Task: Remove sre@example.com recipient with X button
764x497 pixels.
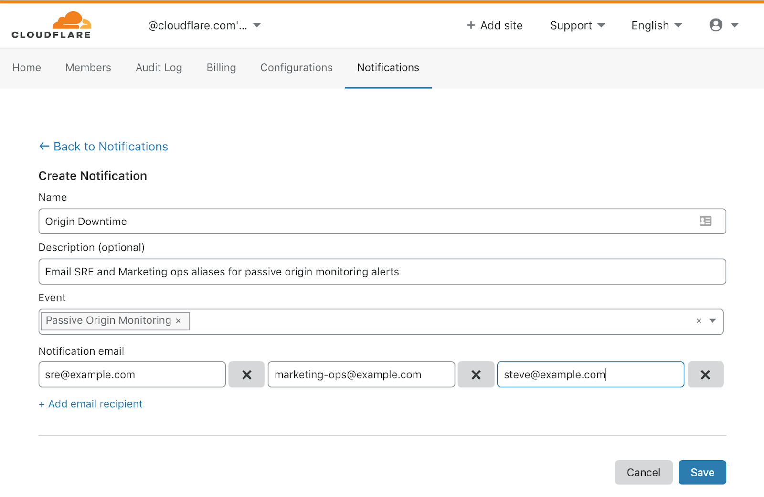Action: point(246,375)
